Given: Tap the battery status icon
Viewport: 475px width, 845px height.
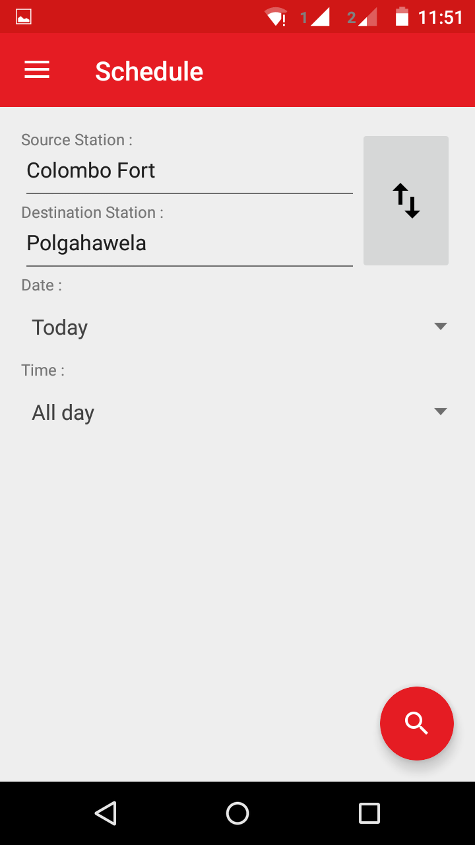Looking at the screenshot, I should click(x=402, y=17).
